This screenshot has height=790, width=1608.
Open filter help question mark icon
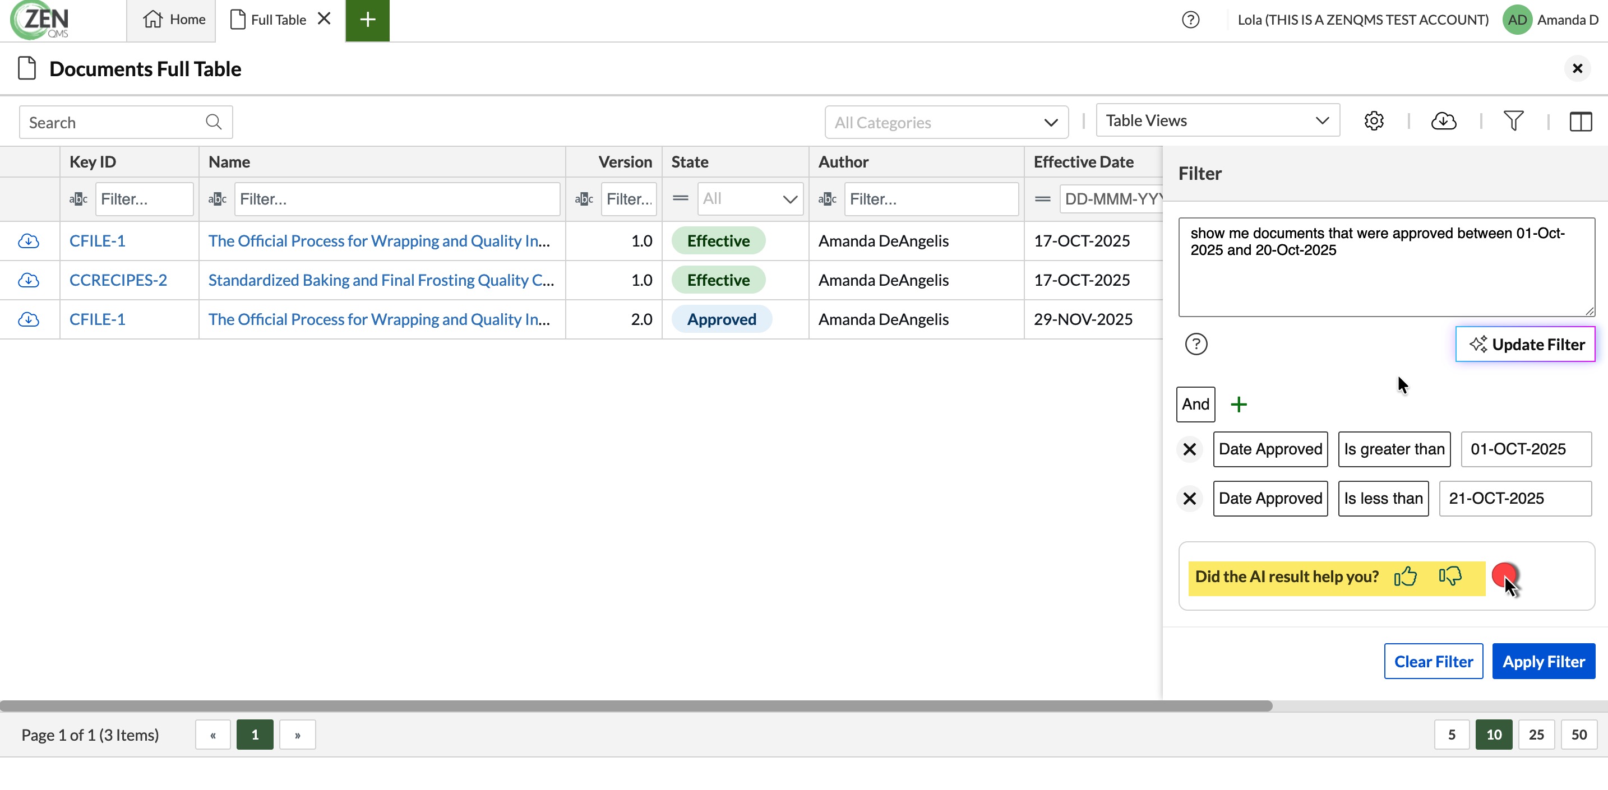(1196, 344)
